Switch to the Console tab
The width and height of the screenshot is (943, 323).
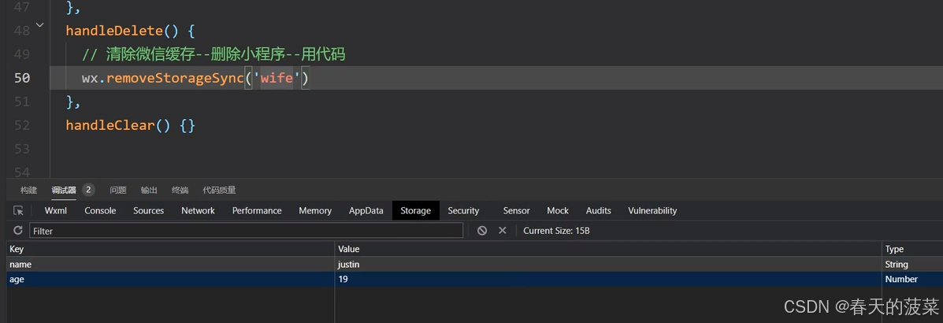pos(100,210)
